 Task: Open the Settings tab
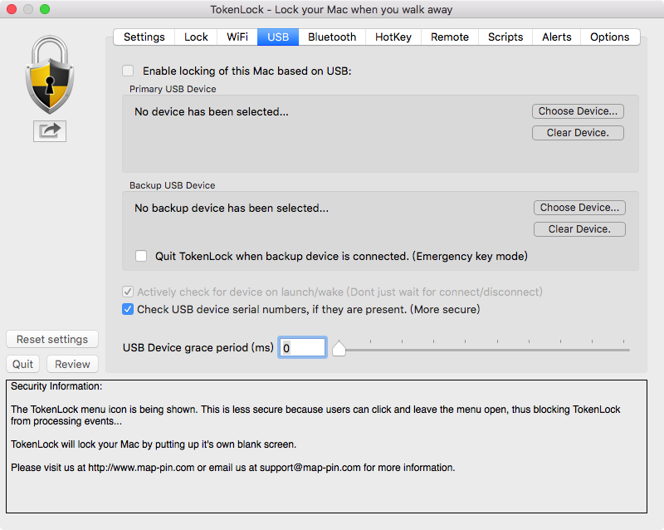(144, 37)
